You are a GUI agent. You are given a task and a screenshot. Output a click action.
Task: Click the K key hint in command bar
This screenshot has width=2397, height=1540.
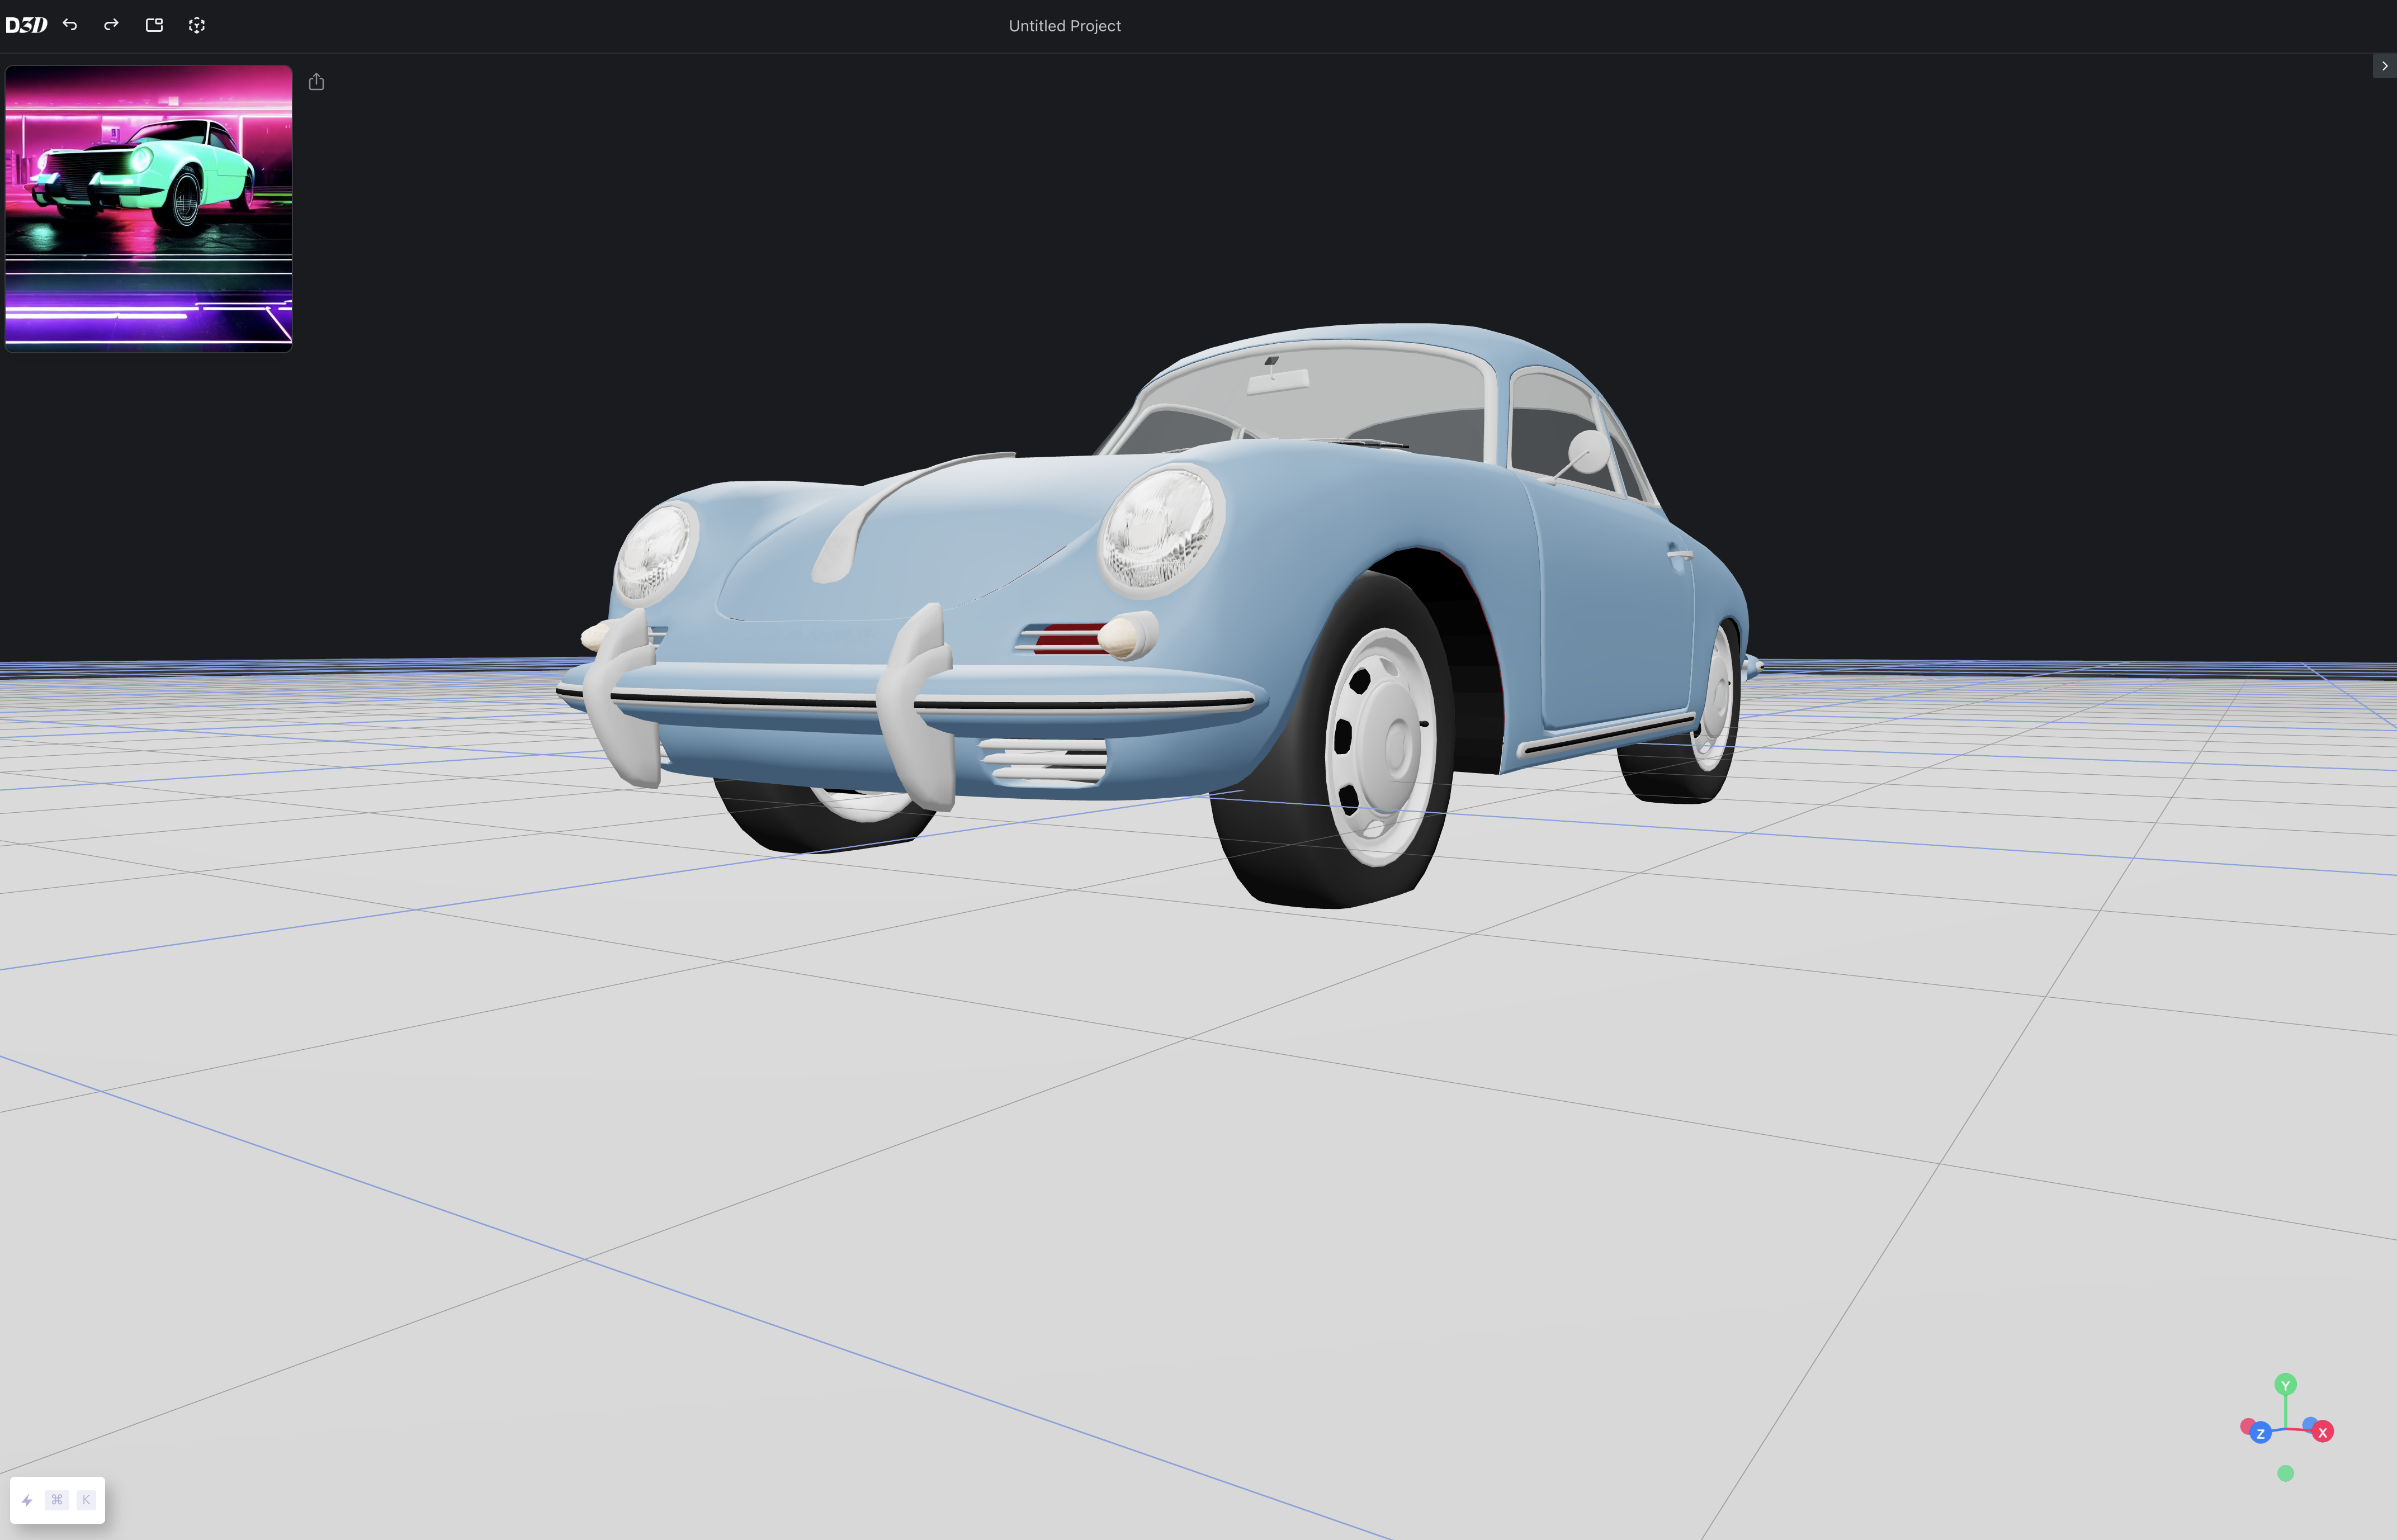86,1500
